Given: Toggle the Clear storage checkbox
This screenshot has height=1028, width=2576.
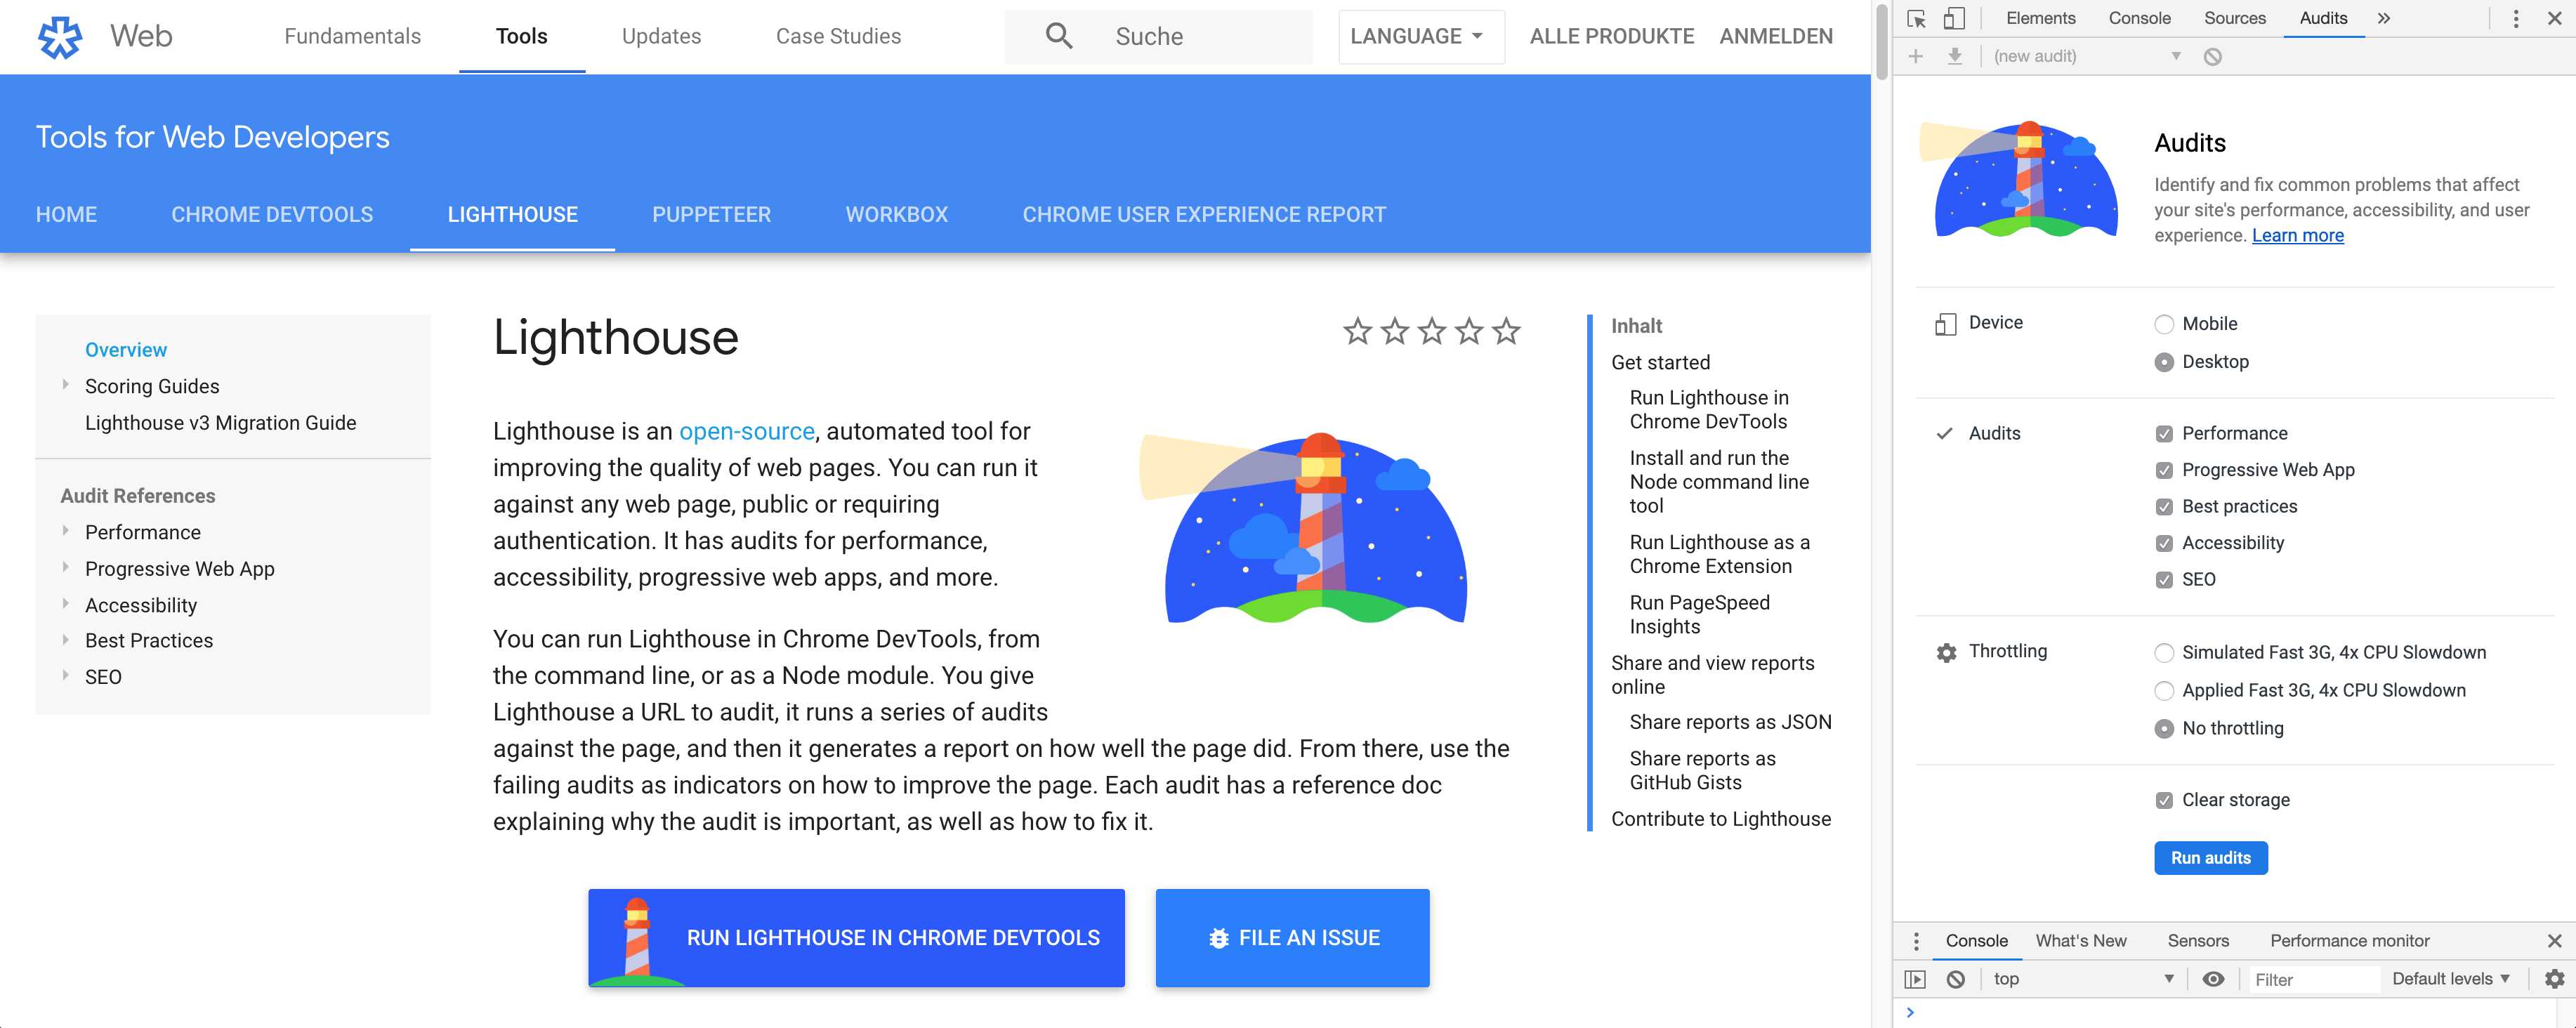Looking at the screenshot, I should click(x=2165, y=800).
